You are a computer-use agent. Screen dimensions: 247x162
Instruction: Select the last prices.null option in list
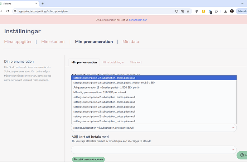(x=154, y=121)
